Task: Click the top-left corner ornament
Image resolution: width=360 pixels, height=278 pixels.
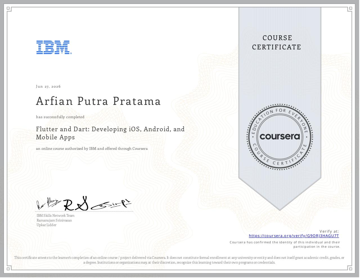Action: pyautogui.click(x=9, y=9)
